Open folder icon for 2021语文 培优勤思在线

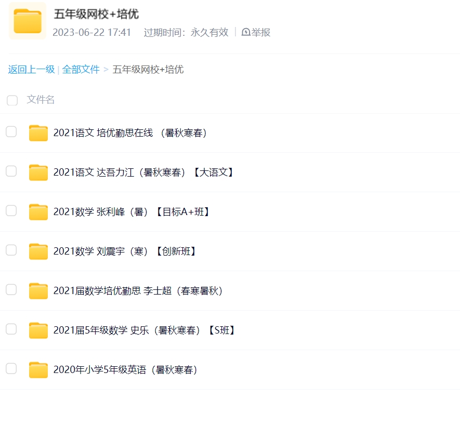pos(38,133)
